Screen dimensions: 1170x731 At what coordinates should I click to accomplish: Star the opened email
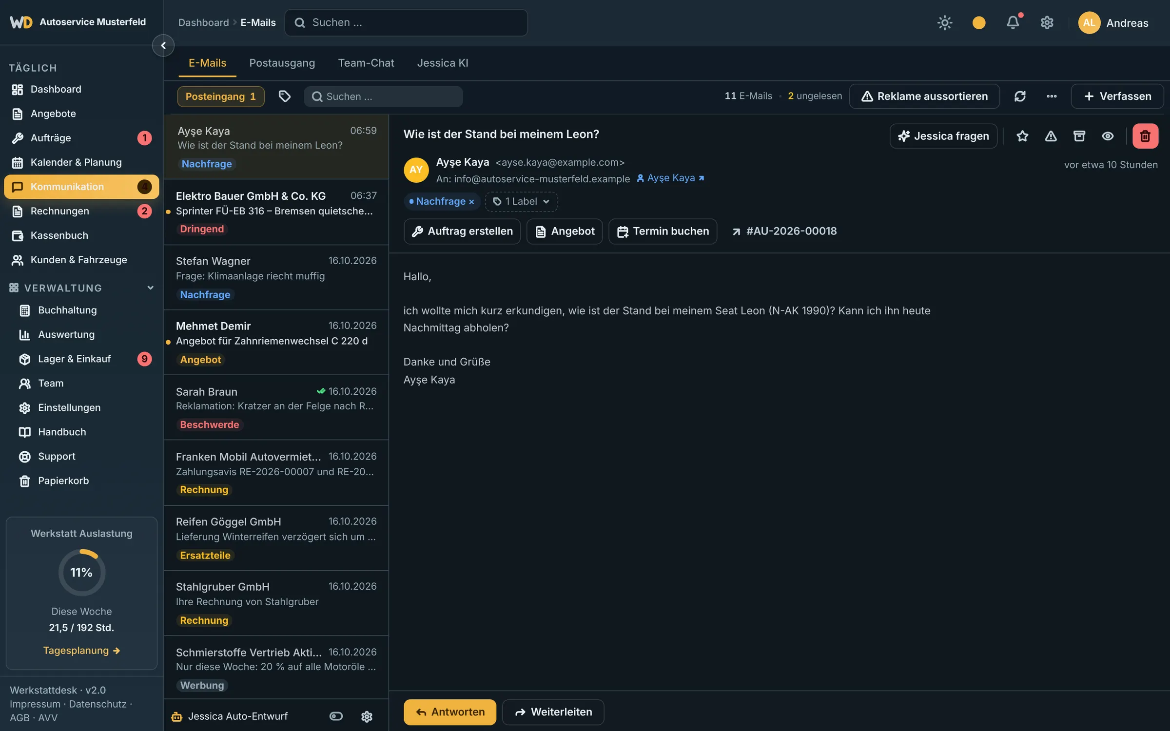coord(1022,136)
